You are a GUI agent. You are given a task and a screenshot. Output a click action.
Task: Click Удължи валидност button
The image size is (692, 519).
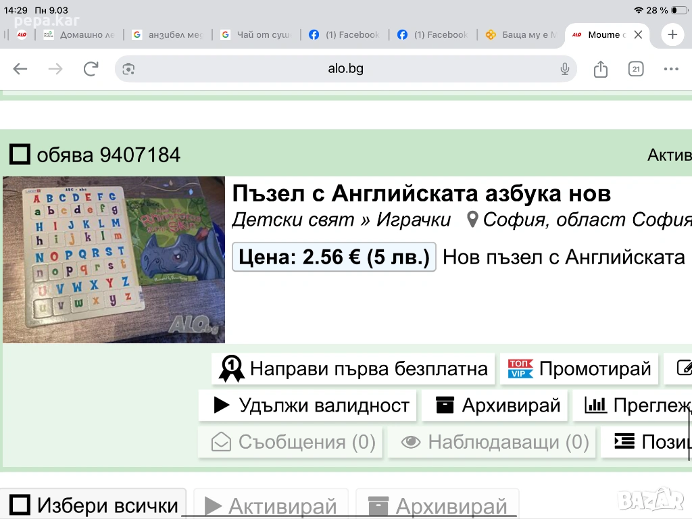tap(308, 405)
